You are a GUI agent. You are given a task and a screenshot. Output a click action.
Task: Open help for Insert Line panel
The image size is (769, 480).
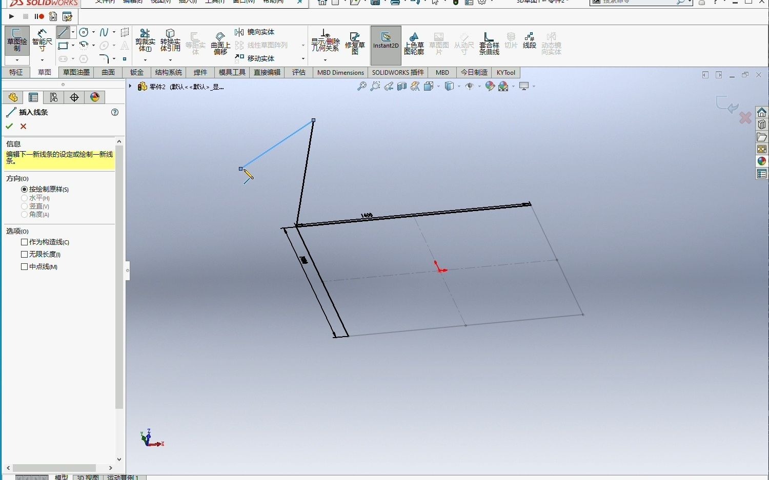[115, 112]
